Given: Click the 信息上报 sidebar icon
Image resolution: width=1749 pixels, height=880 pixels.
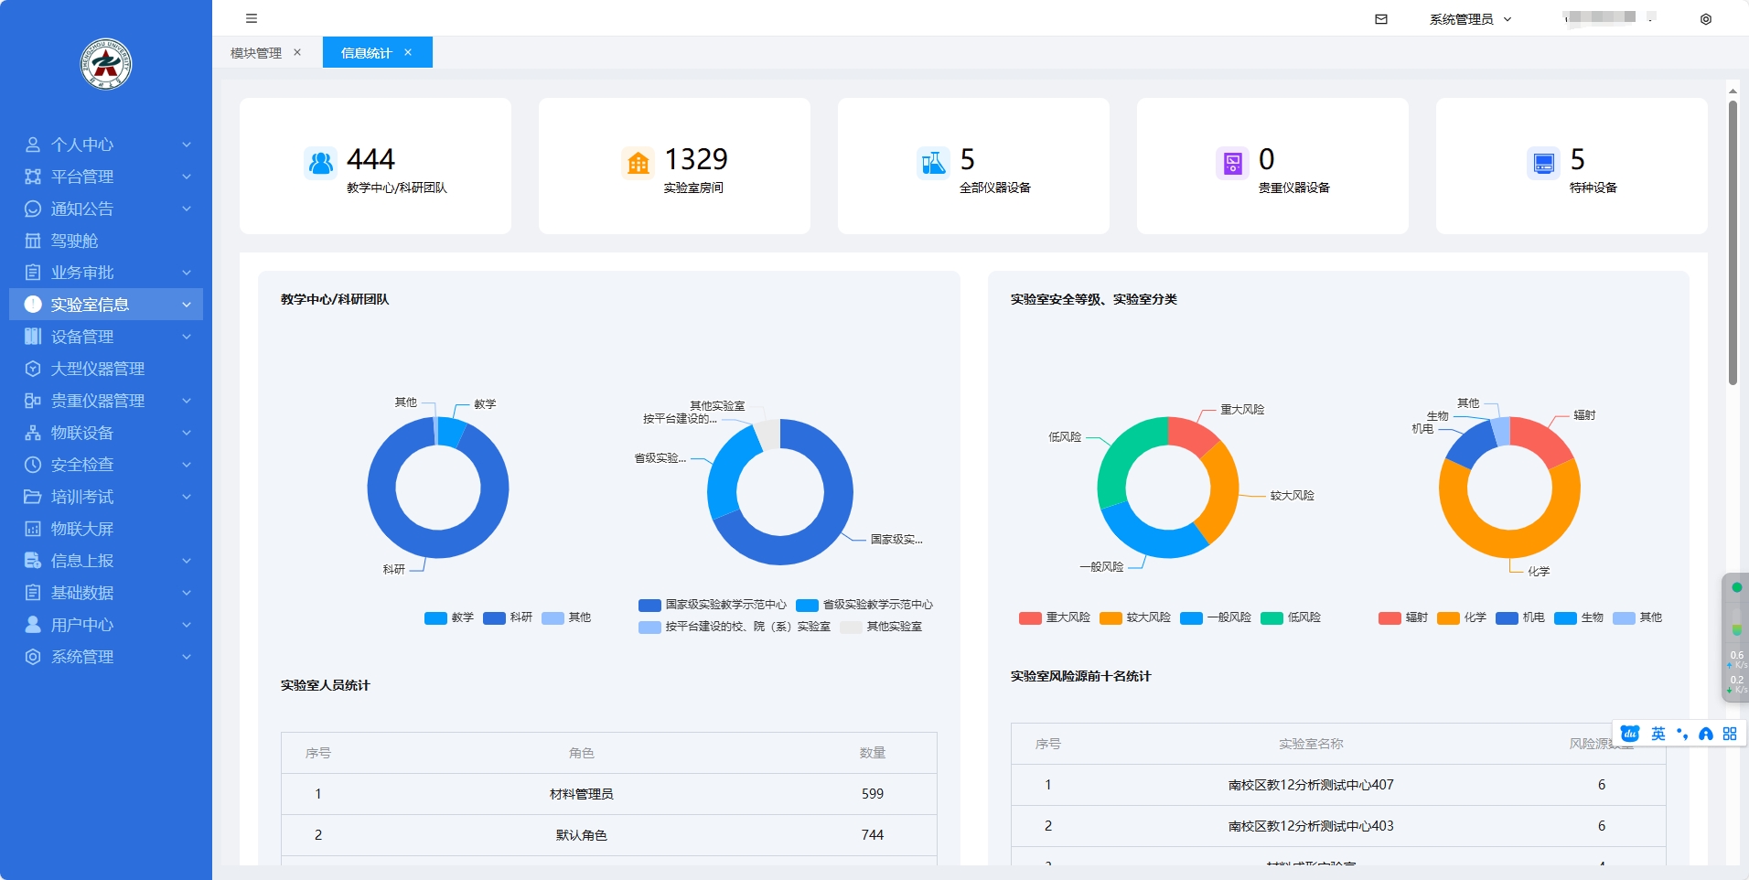Looking at the screenshot, I should (x=33, y=561).
